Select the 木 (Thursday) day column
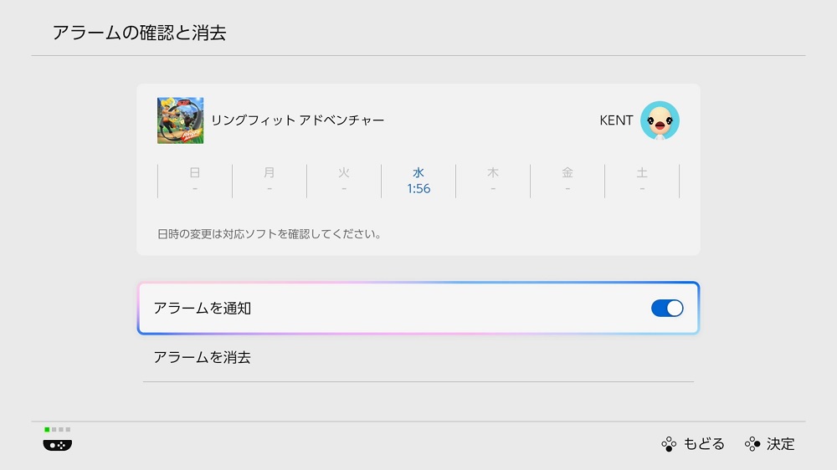The height and width of the screenshot is (470, 837). (493, 181)
